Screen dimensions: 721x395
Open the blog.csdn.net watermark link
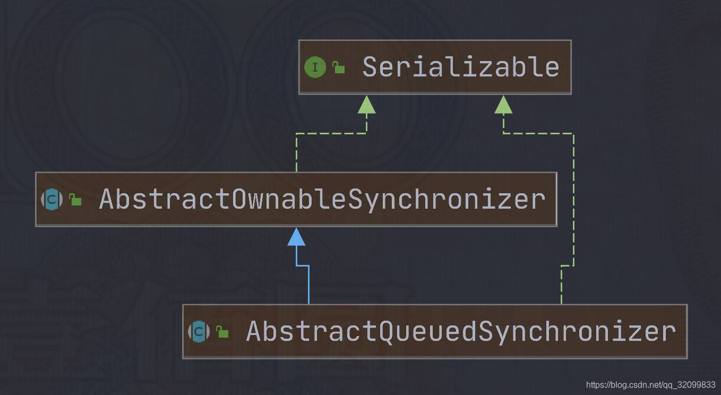tap(651, 384)
